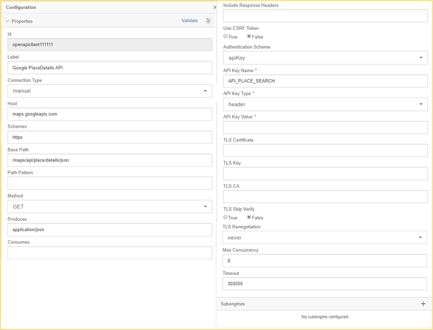
Task: Enable TLS Skip Verify True option
Action: (226, 217)
